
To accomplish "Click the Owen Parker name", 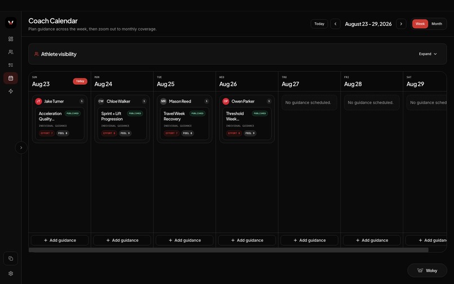I will 243,101.
